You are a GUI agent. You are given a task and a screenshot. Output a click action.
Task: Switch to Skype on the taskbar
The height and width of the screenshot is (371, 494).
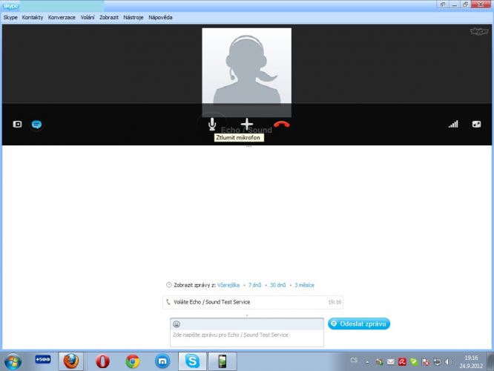[x=192, y=361]
